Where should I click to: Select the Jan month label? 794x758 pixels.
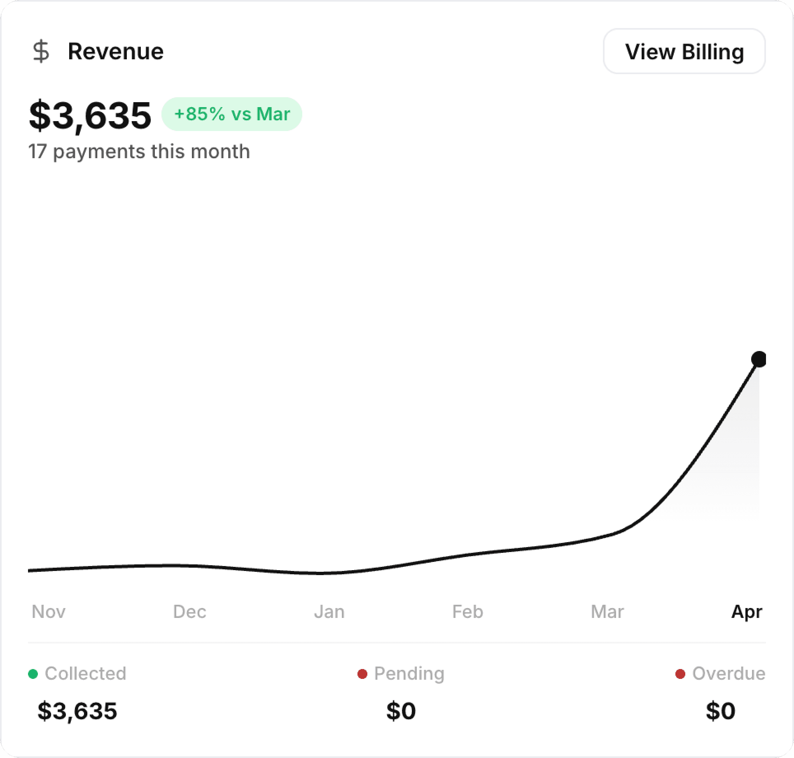tap(329, 611)
